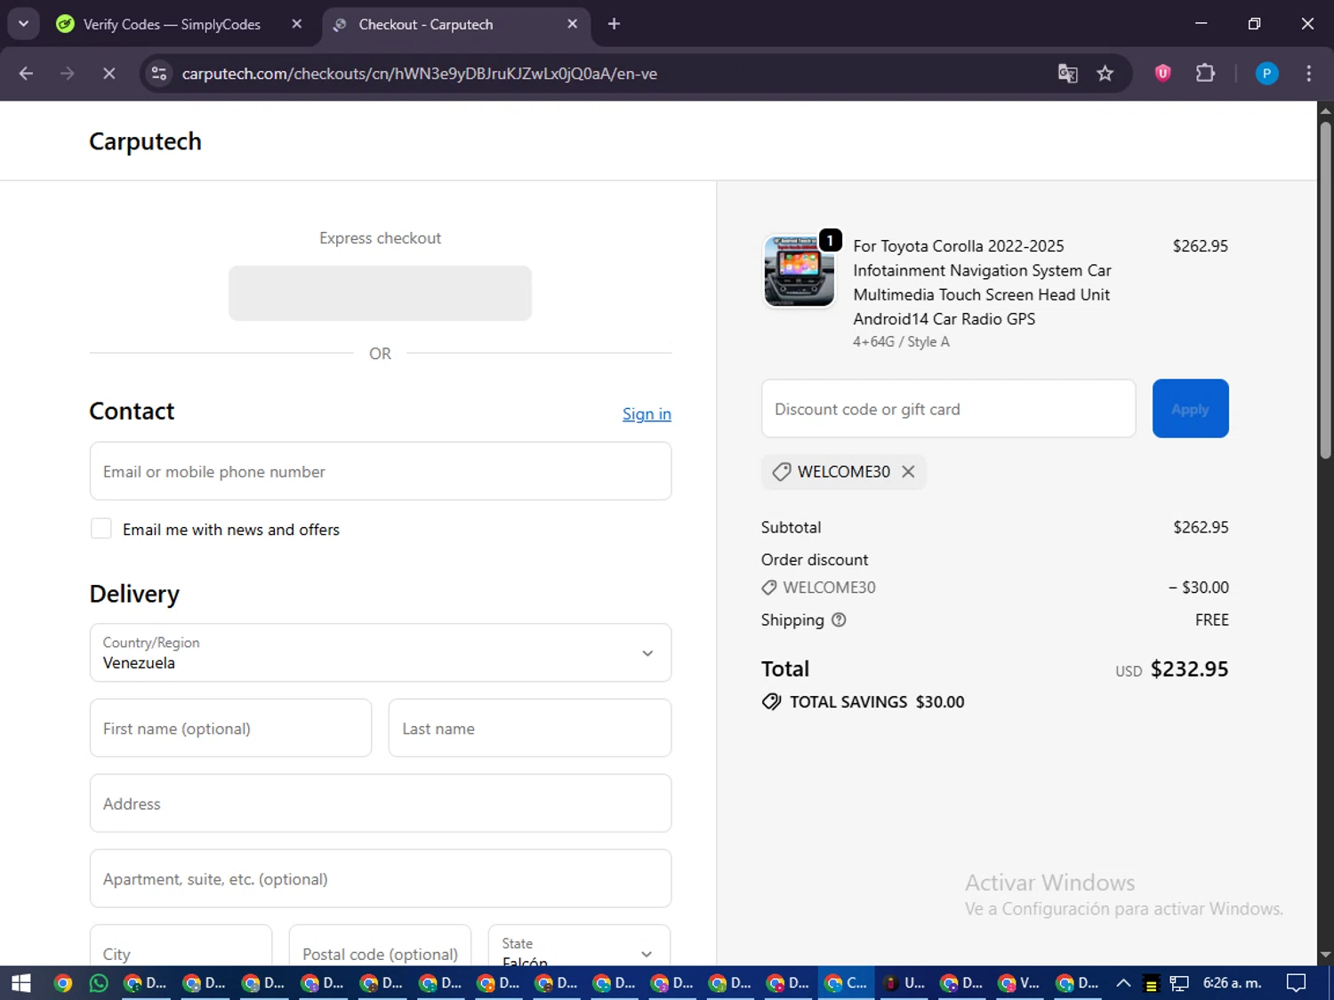Image resolution: width=1334 pixels, height=1000 pixels.
Task: Open the site information icon in address bar
Action: click(x=159, y=74)
